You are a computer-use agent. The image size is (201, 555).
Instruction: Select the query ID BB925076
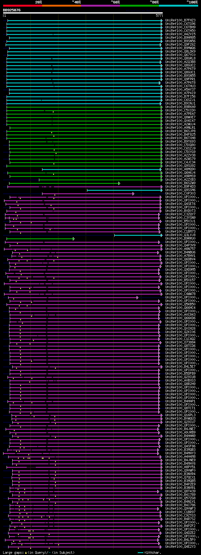pyautogui.click(x=12, y=10)
